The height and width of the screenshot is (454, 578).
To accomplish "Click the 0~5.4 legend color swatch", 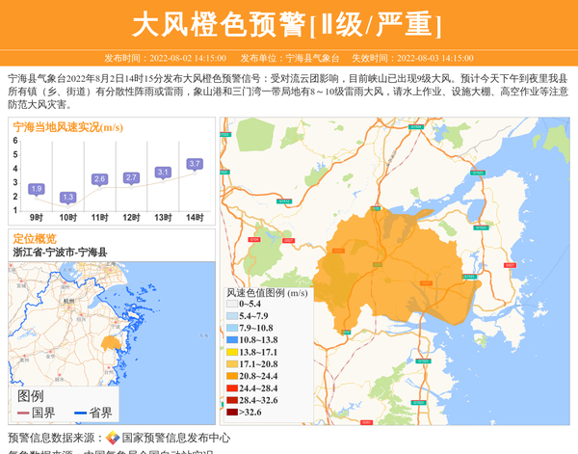I will click(231, 304).
